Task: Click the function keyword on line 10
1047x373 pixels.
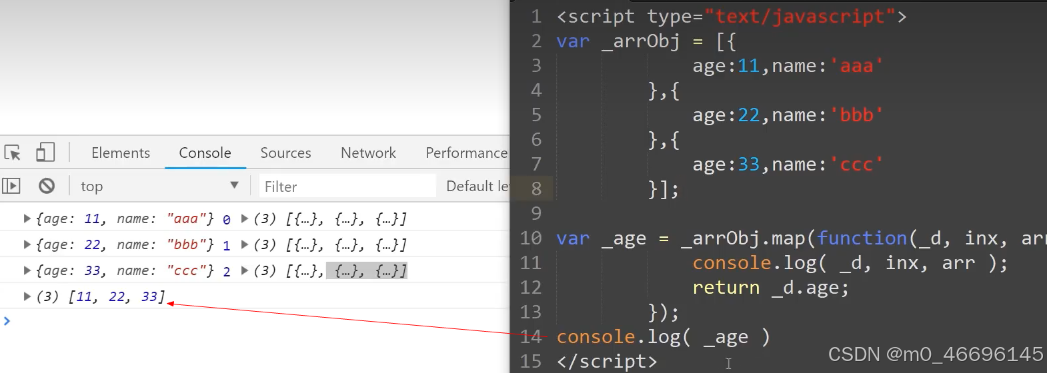Action: click(862, 238)
